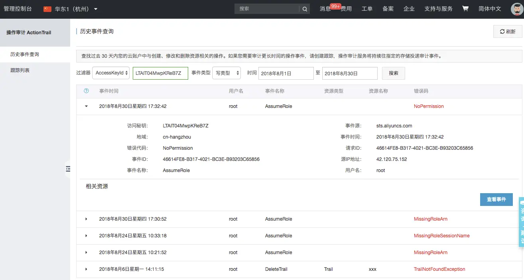Switch language via 简体中文
This screenshot has height=280, width=524.
click(490, 9)
